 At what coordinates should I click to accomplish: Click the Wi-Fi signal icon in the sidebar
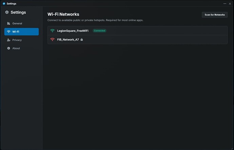8,31
